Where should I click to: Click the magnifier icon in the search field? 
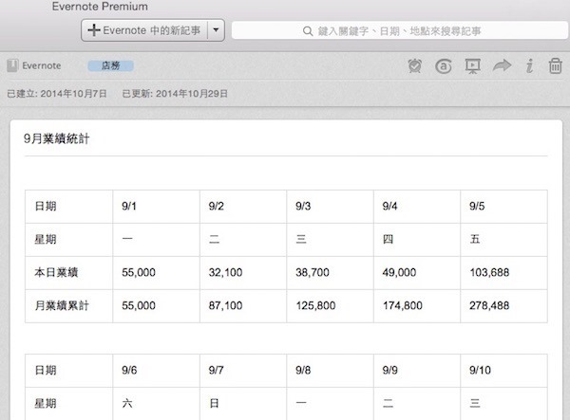pos(308,30)
